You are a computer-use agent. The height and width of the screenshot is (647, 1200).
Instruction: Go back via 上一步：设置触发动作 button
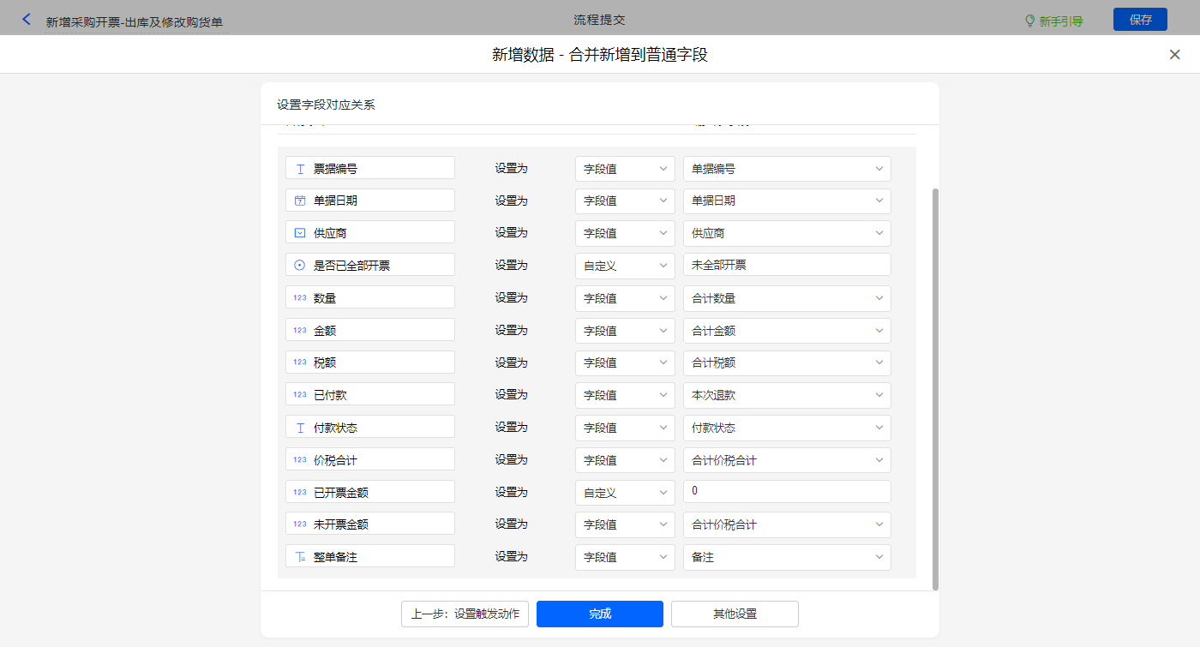pyautogui.click(x=465, y=614)
